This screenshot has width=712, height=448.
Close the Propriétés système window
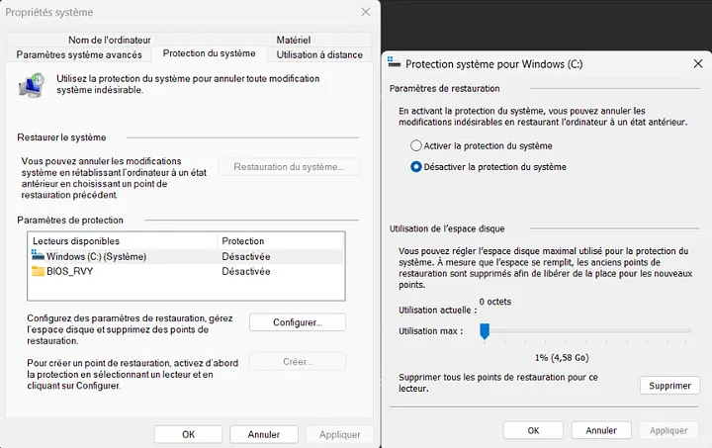coord(367,12)
